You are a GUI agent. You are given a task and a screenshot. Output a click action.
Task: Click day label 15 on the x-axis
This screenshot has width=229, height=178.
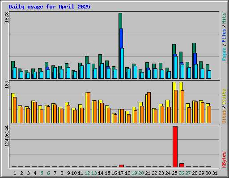[107, 173]
